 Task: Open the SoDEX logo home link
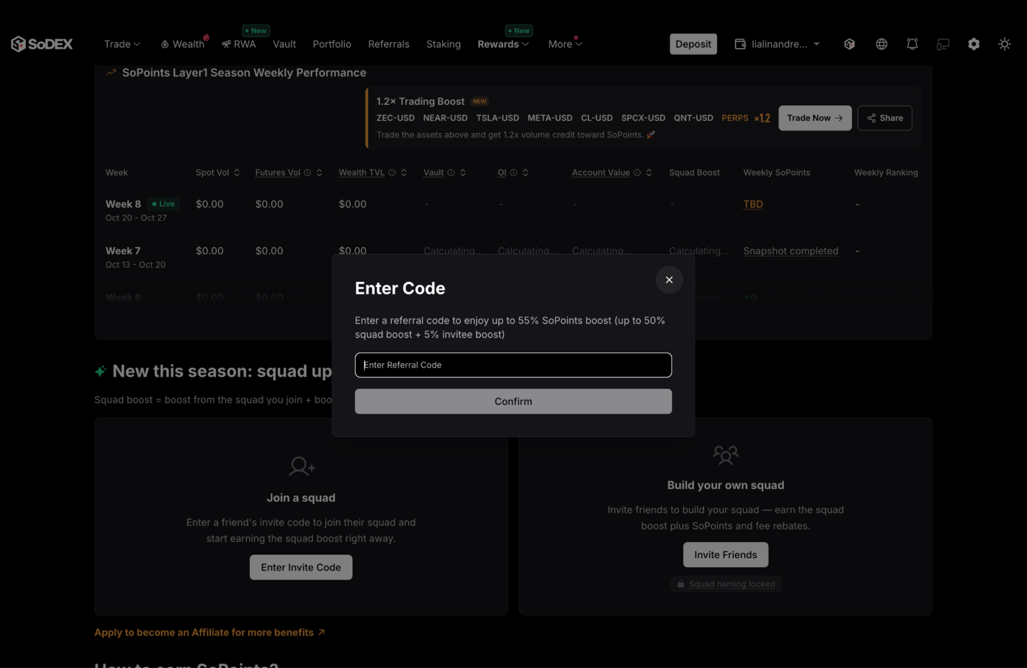tap(42, 44)
